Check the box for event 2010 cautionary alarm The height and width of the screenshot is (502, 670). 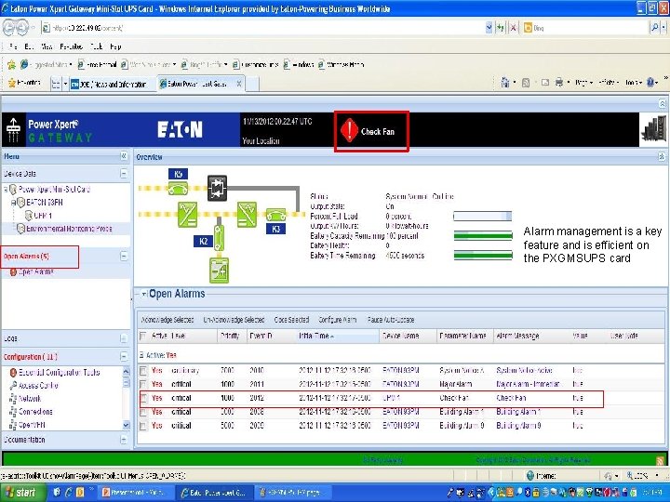point(143,371)
